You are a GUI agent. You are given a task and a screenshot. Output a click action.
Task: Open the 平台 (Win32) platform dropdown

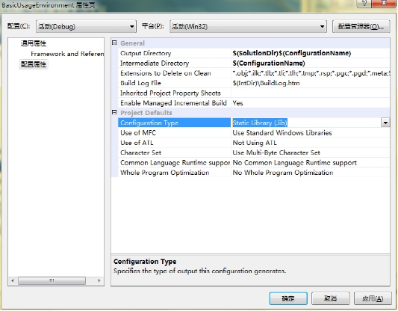click(248, 26)
